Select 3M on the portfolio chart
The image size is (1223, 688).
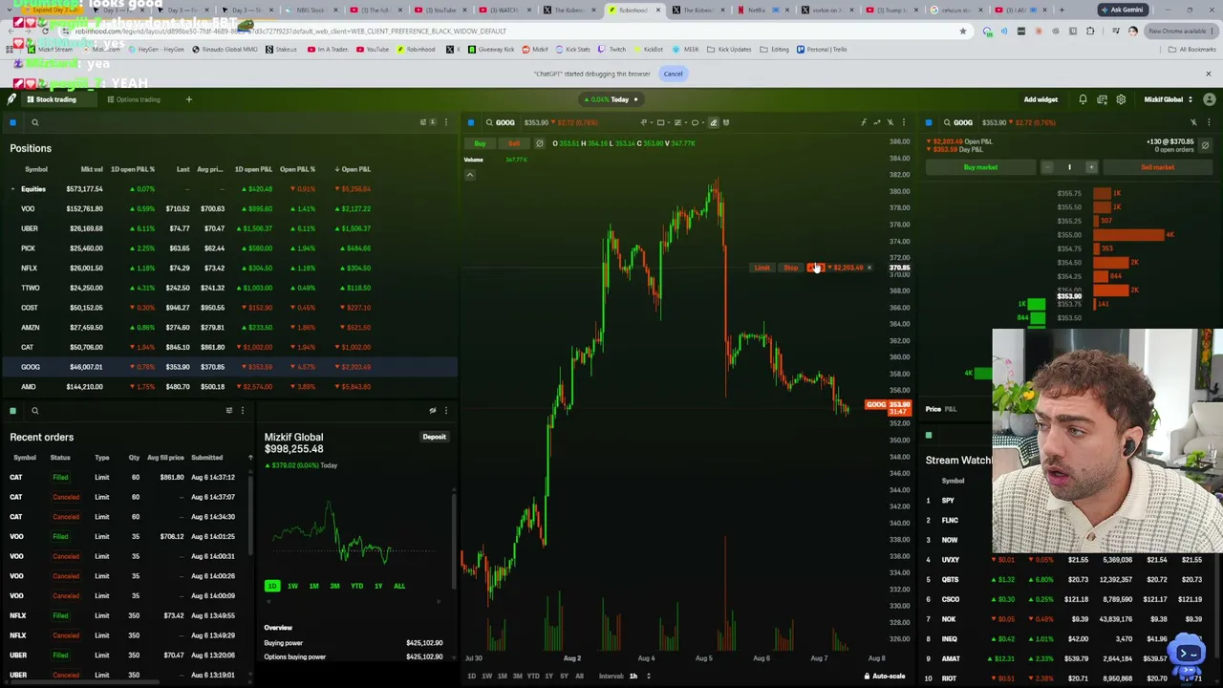coord(334,586)
